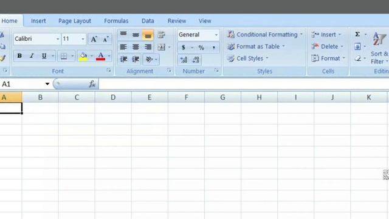
Task: Open Cell Styles gallery
Action: pyautogui.click(x=247, y=58)
